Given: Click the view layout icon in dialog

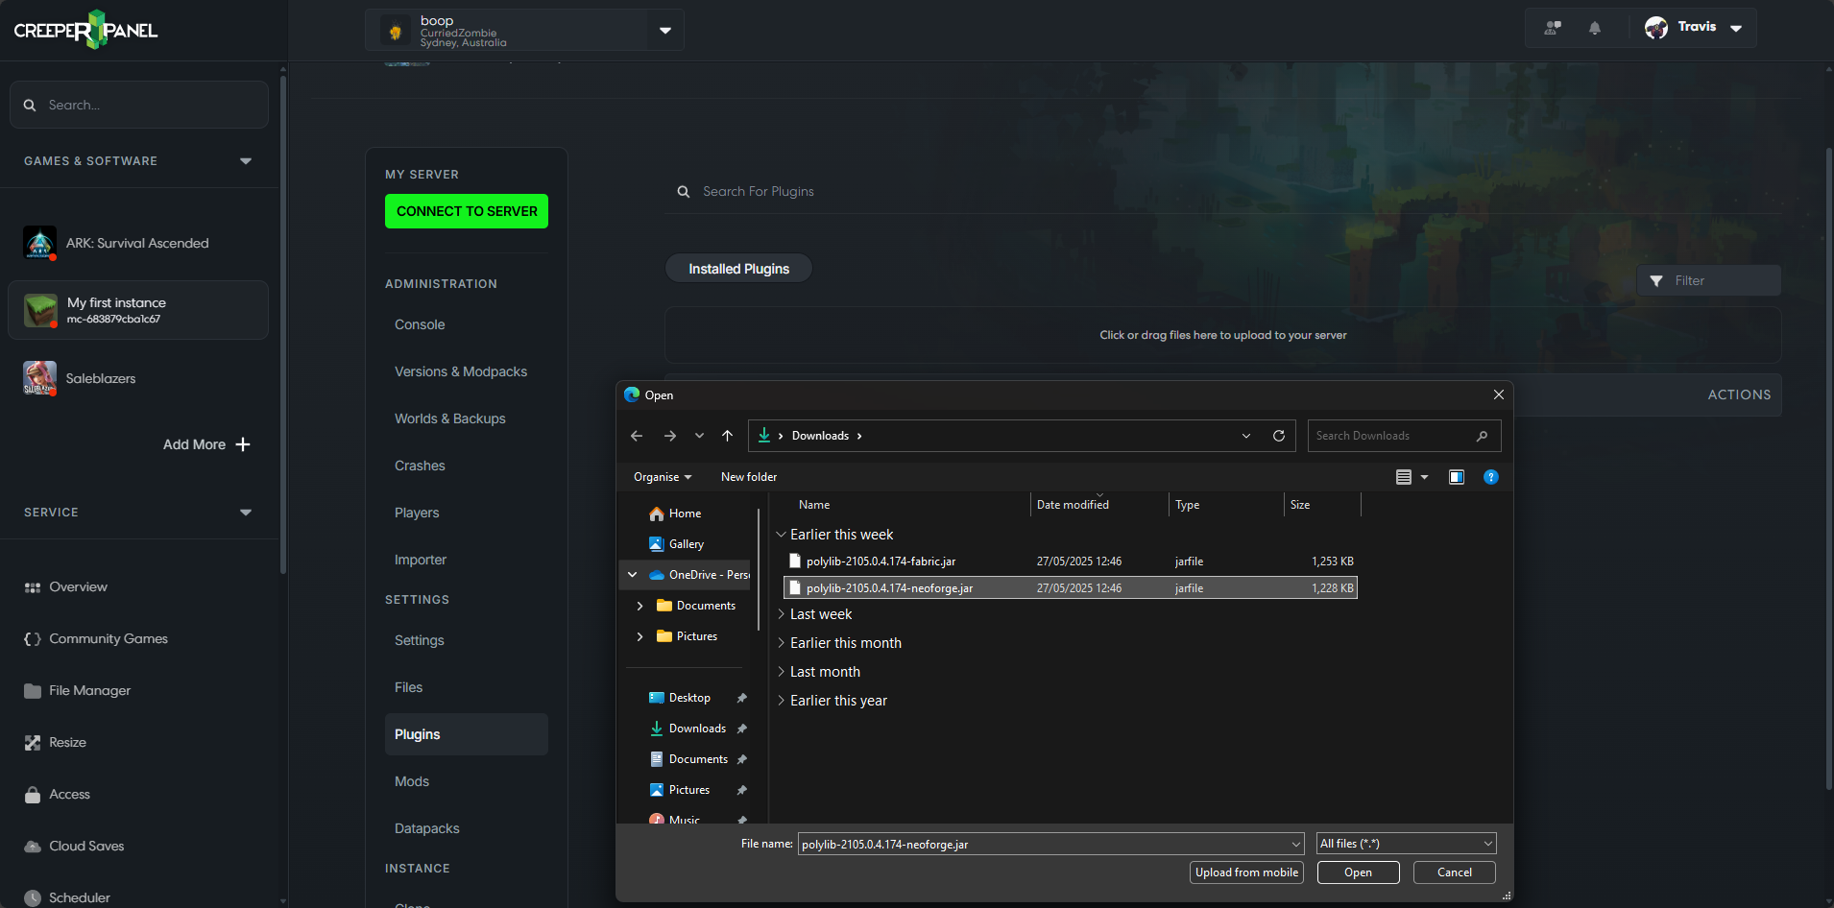Looking at the screenshot, I should click(x=1404, y=477).
